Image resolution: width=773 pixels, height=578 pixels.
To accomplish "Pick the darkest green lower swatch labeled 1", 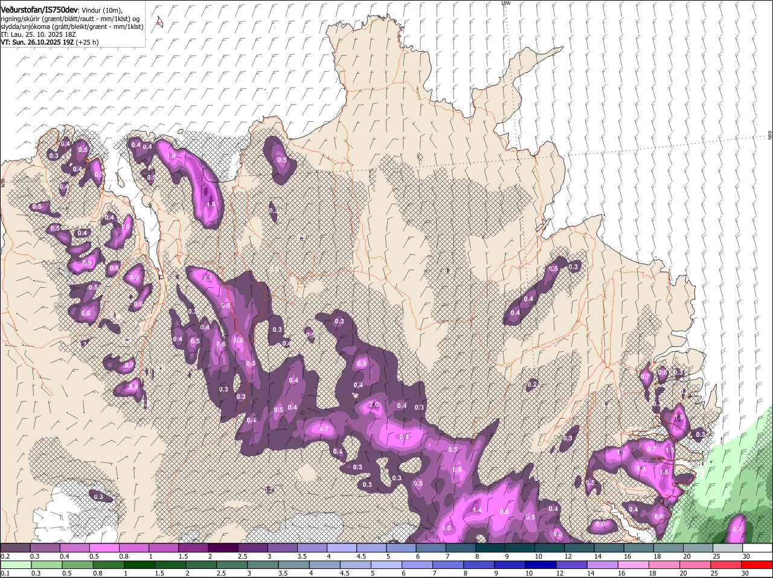I will click(140, 565).
